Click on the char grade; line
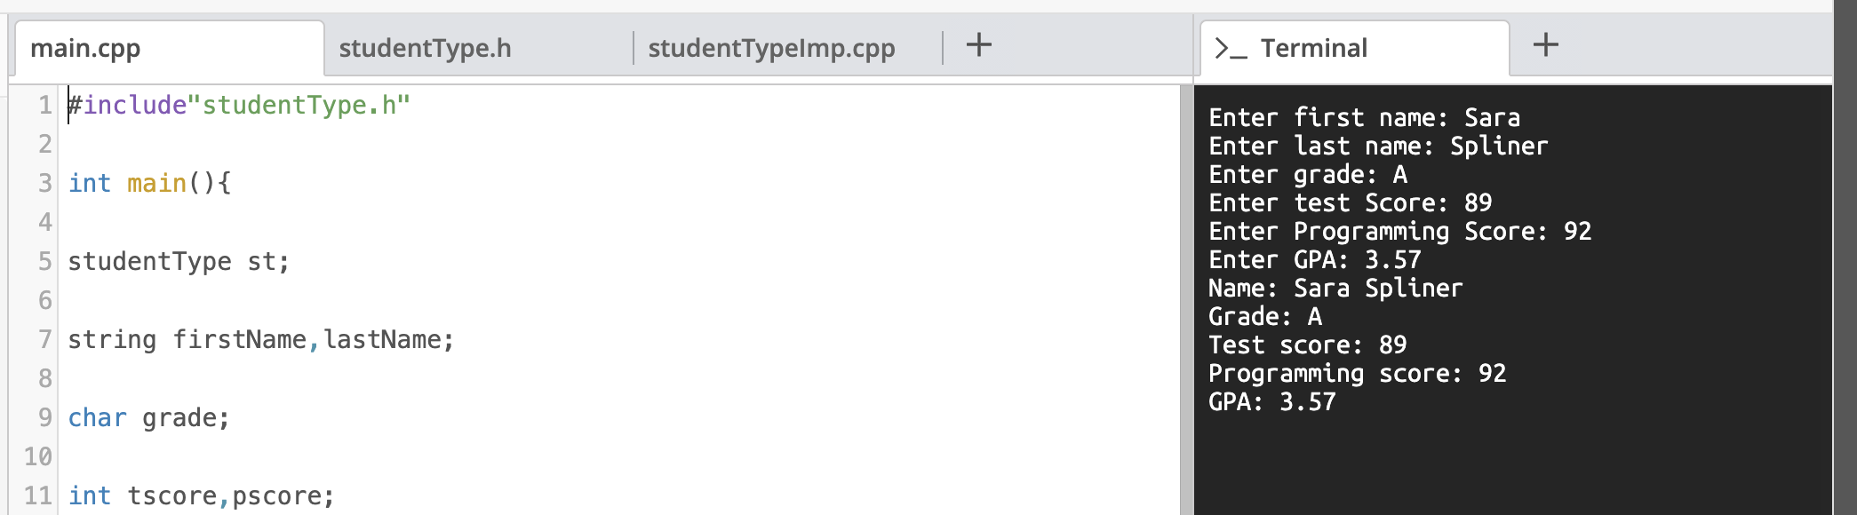Image resolution: width=1857 pixels, height=515 pixels. (147, 417)
